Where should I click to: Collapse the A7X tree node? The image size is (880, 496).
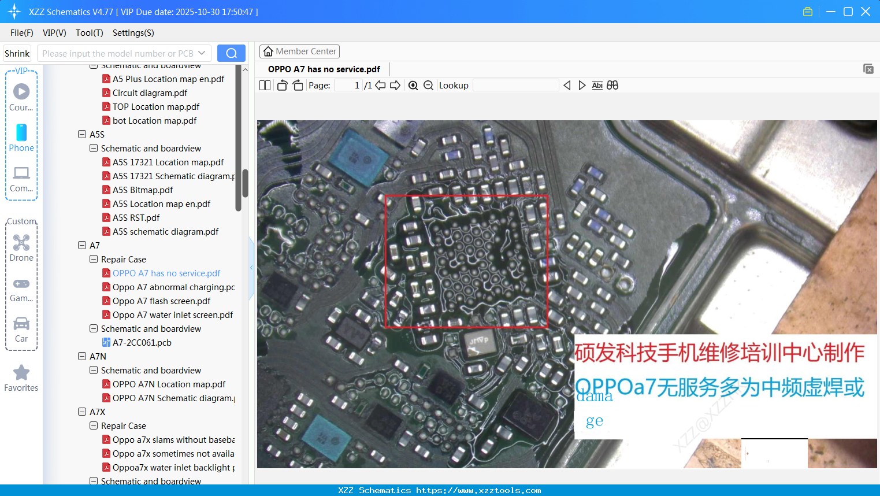click(x=82, y=412)
